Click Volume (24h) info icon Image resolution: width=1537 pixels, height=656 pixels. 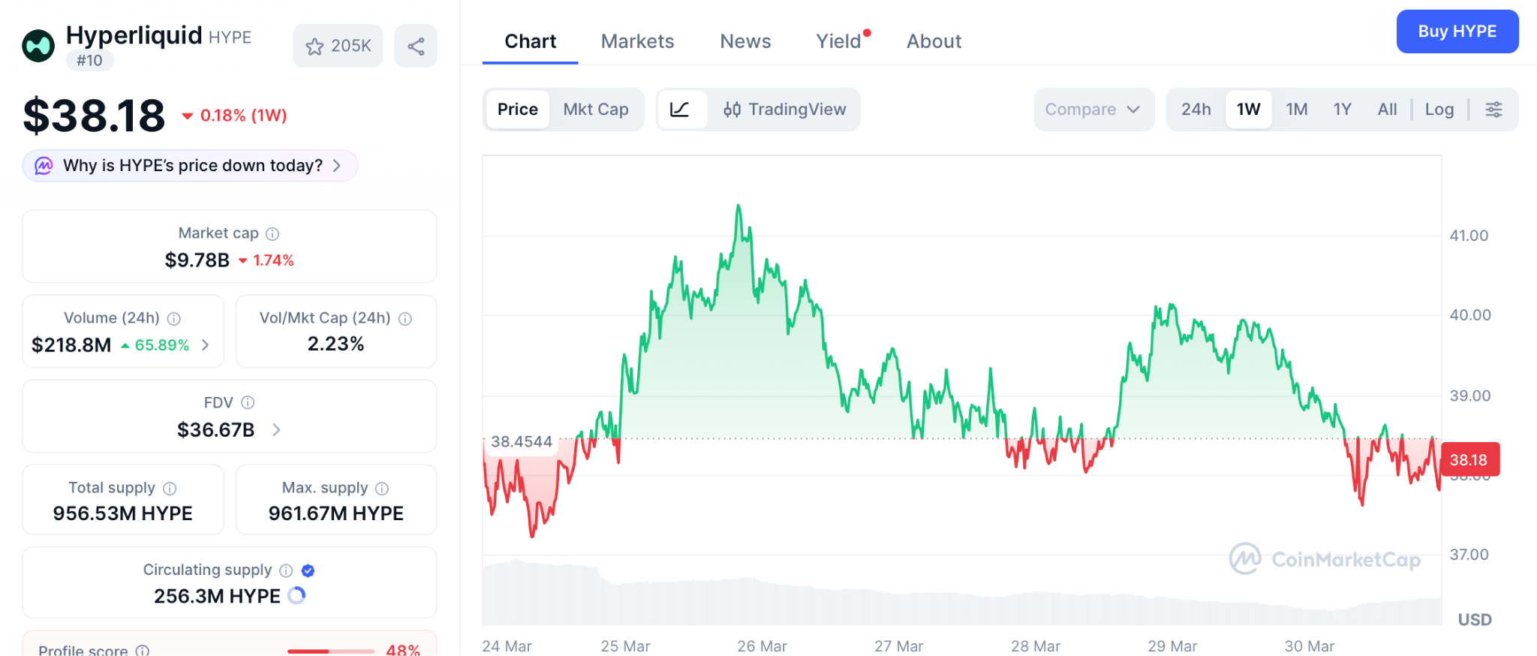click(174, 319)
